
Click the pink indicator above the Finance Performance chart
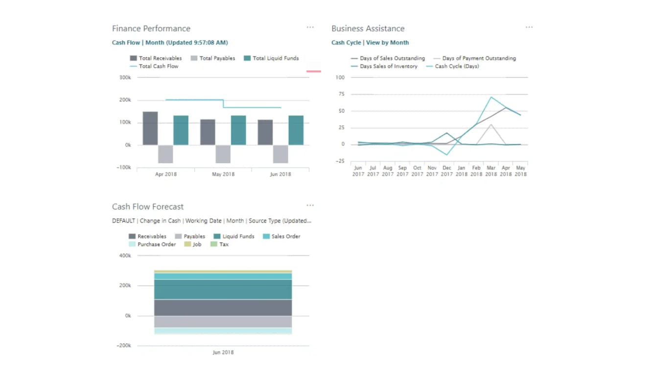coord(313,71)
